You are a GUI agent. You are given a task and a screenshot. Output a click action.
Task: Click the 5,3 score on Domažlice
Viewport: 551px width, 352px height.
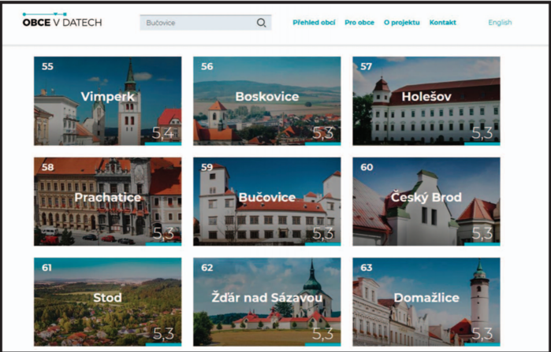click(482, 334)
